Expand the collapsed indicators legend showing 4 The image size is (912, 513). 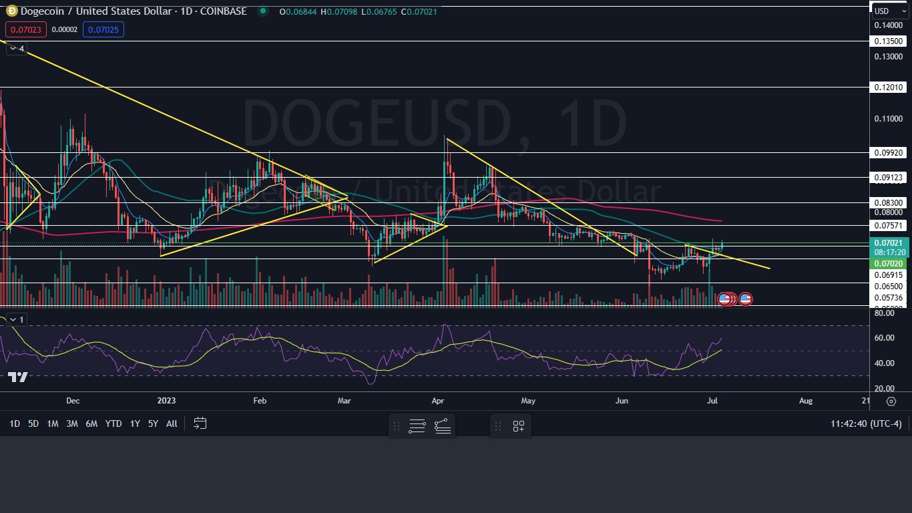click(x=16, y=49)
